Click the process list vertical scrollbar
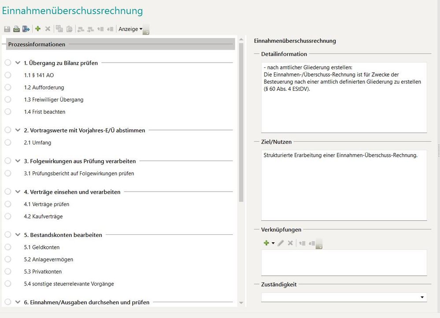 pos(241,132)
